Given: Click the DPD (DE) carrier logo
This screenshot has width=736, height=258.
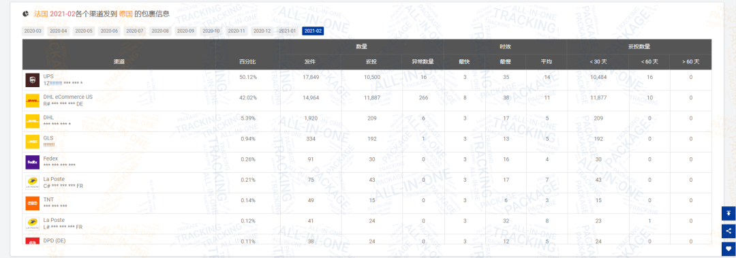Looking at the screenshot, I should point(33,241).
